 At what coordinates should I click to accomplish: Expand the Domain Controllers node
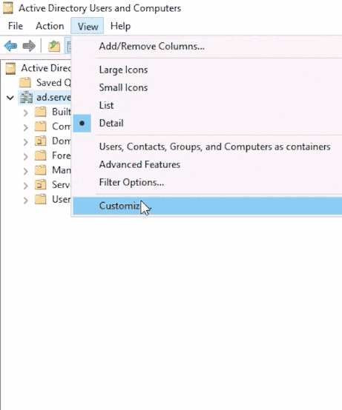click(25, 142)
